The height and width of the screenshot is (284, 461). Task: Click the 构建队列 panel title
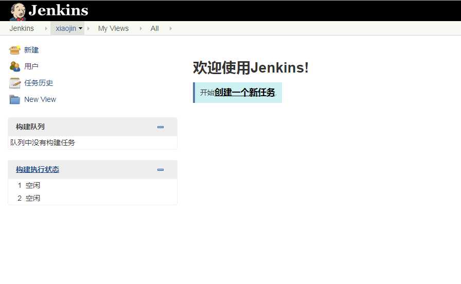tap(30, 127)
